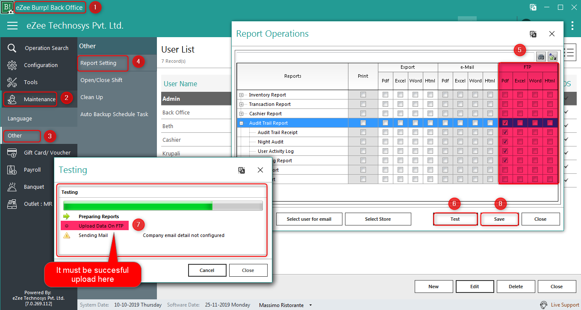Viewport: 581px width, 310px height.
Task: Click the Edit button in User List
Action: tap(475, 287)
